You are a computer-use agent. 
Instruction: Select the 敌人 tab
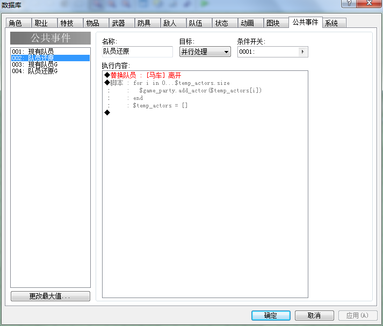[174, 23]
